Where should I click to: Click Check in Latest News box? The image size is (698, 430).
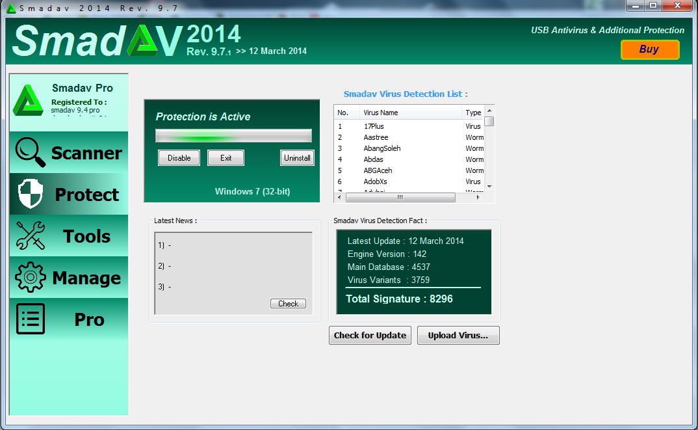pos(288,303)
